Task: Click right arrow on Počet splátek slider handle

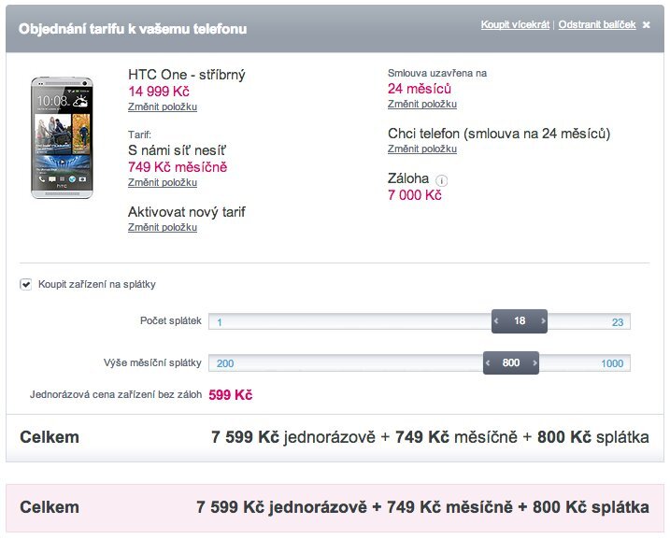Action: pos(542,321)
